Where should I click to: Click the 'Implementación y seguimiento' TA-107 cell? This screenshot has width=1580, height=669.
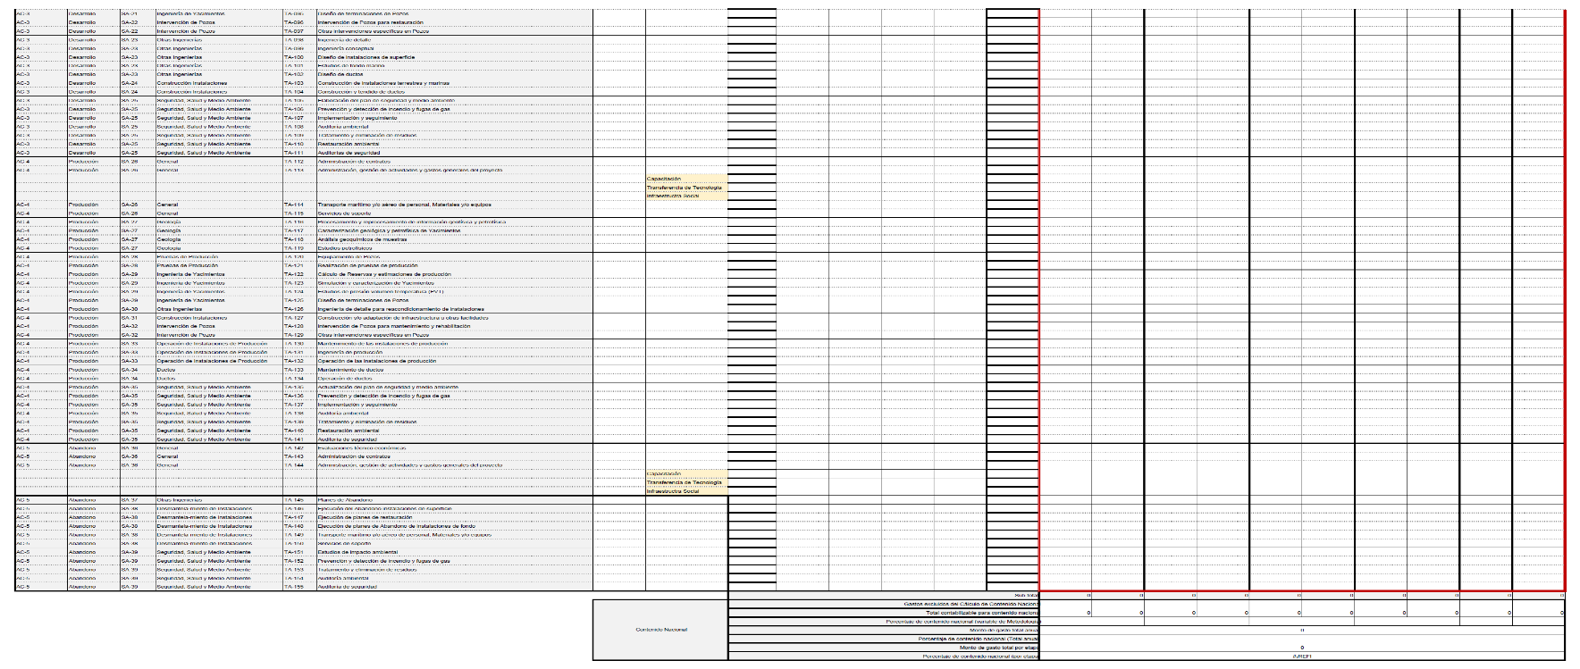(x=357, y=118)
